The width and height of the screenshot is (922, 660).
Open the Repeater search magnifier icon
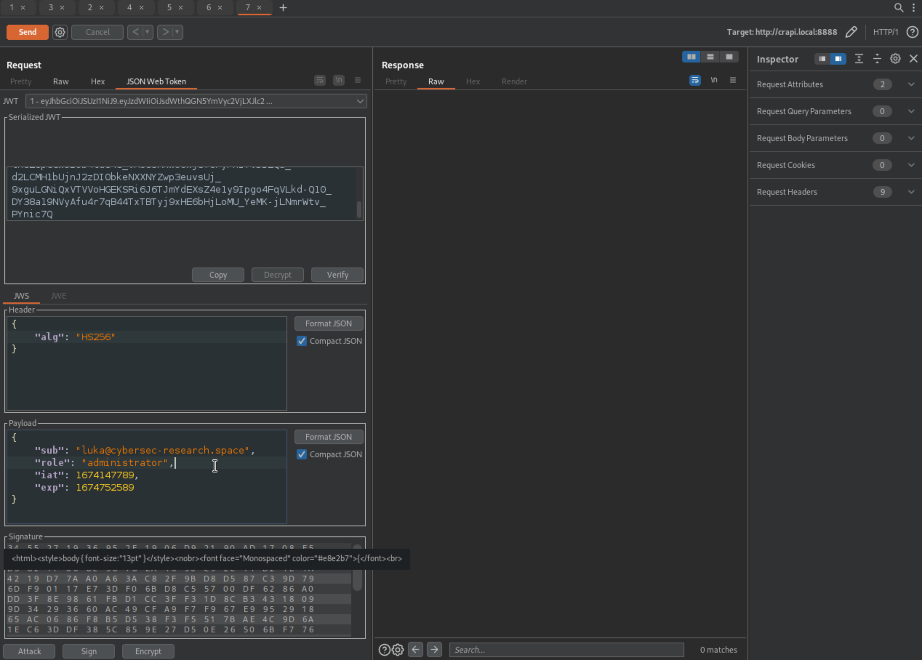point(898,8)
